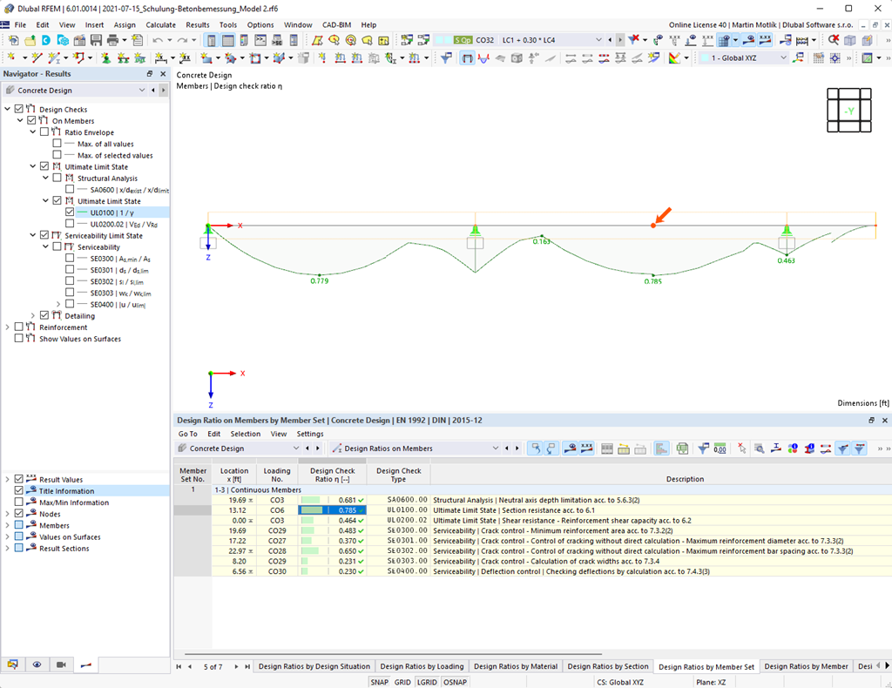This screenshot has height=688, width=892.
Task: Click the CO32 combination input field
Action: click(x=484, y=40)
